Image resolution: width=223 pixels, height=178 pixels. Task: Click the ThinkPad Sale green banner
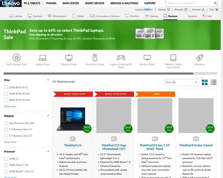111,35
